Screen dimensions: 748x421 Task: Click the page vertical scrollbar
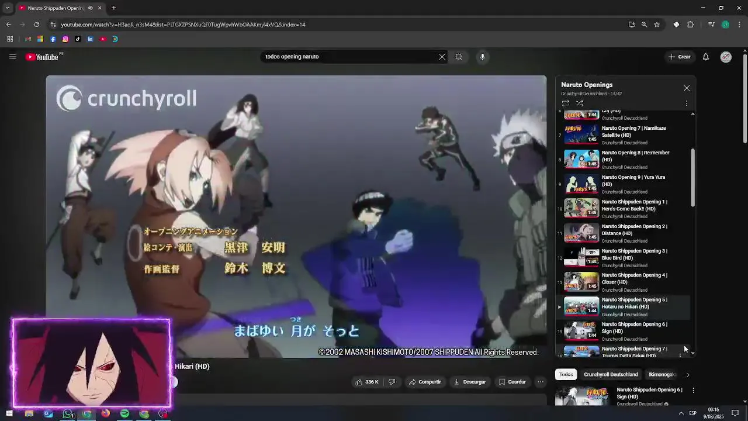click(745, 97)
